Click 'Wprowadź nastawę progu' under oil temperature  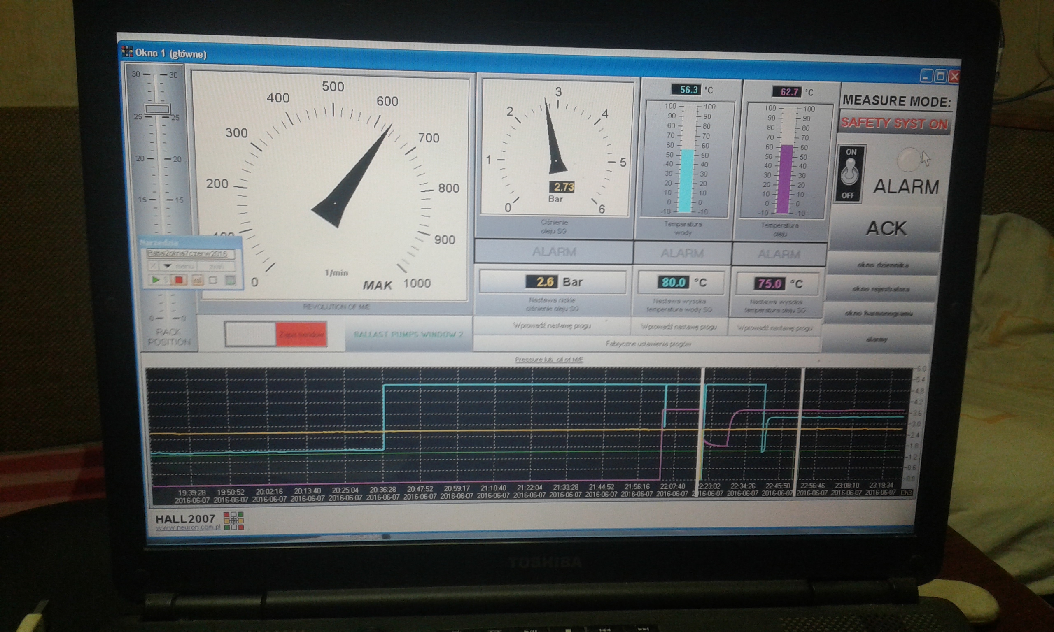[x=774, y=328]
